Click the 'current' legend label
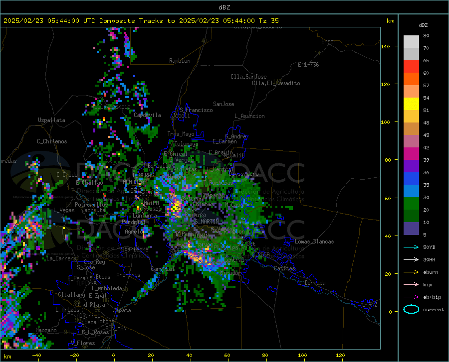This screenshot has height=362, width=449. pyautogui.click(x=434, y=310)
